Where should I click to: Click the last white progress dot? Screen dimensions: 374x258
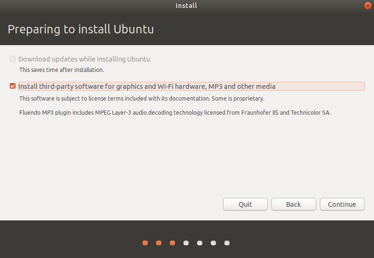click(x=227, y=243)
